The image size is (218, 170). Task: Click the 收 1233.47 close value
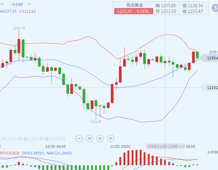[193, 11]
